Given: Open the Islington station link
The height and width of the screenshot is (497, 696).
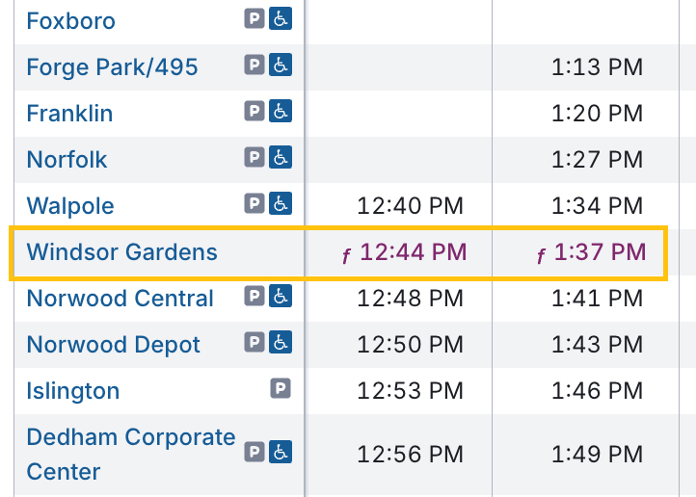Looking at the screenshot, I should [x=73, y=391].
